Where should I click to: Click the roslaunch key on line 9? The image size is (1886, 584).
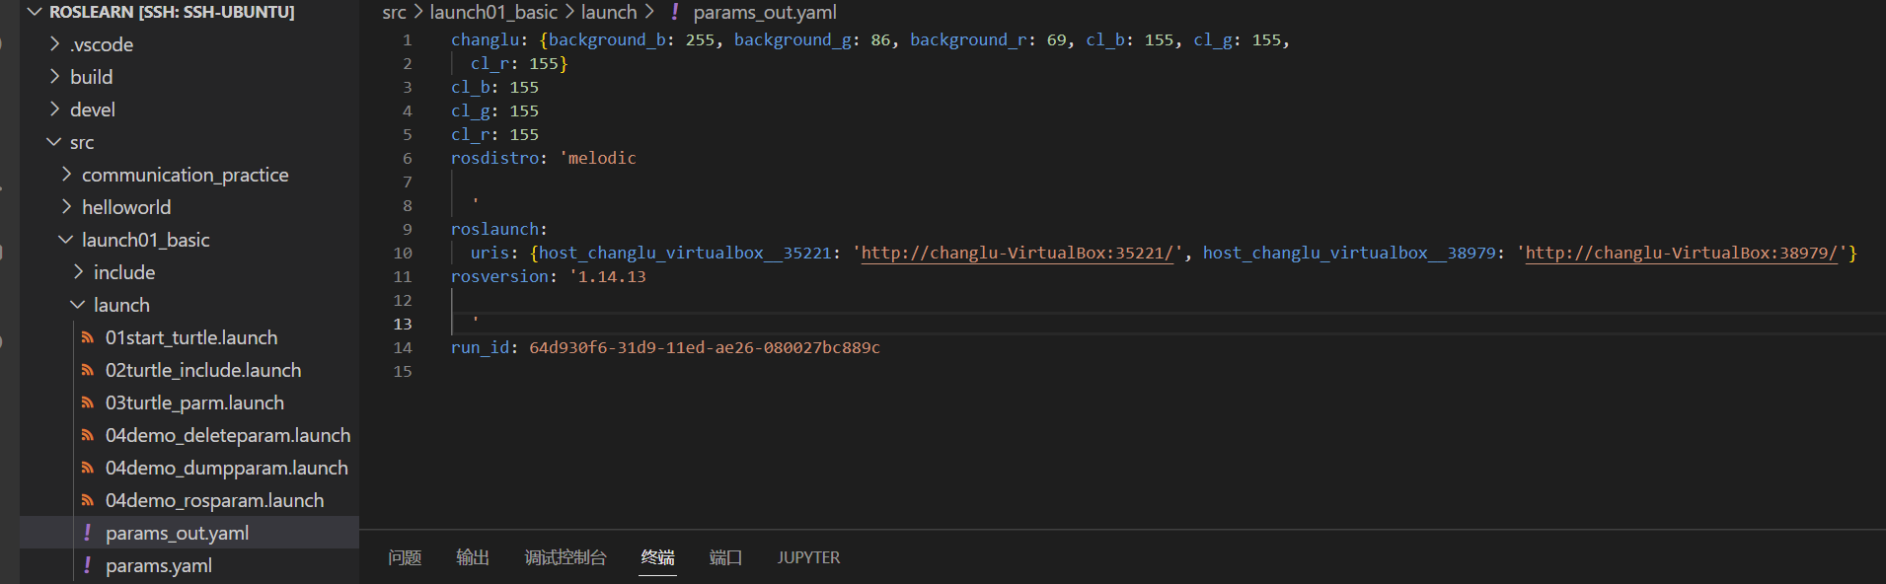pyautogui.click(x=494, y=230)
